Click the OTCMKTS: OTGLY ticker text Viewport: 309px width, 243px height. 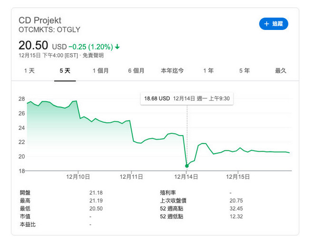click(x=49, y=29)
